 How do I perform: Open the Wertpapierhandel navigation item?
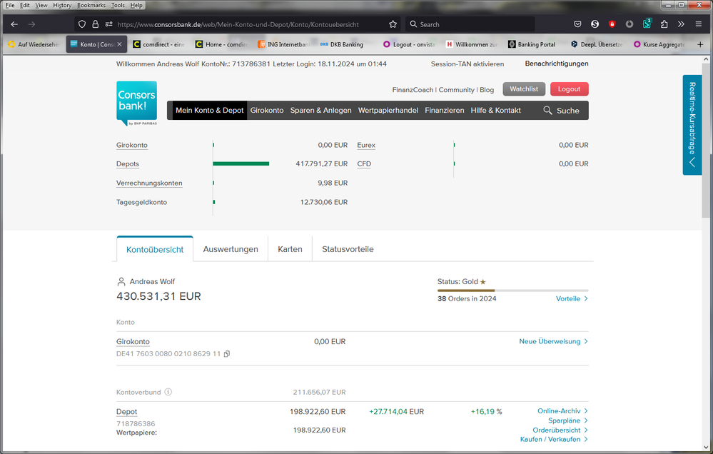pyautogui.click(x=388, y=110)
